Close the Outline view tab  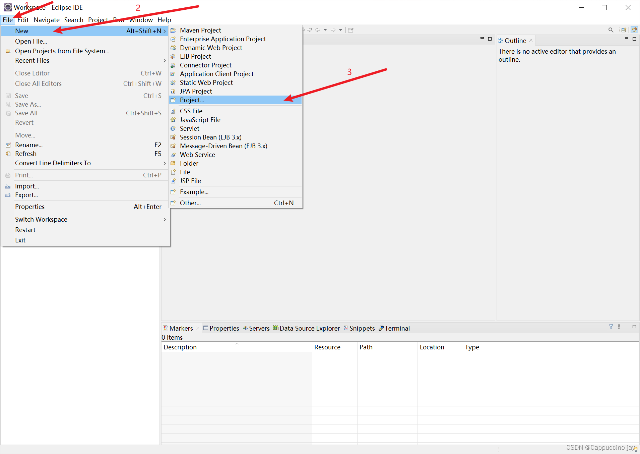531,41
